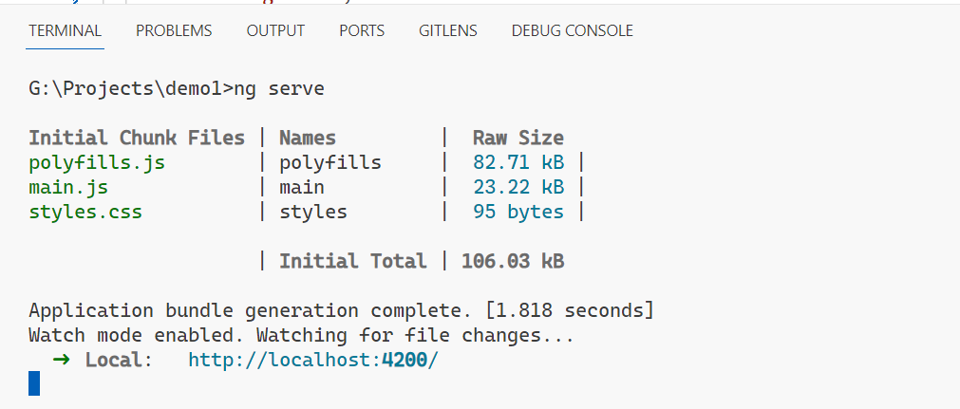Image resolution: width=960 pixels, height=409 pixels.
Task: Open the DEBUG CONSOLE tab
Action: 573,30
